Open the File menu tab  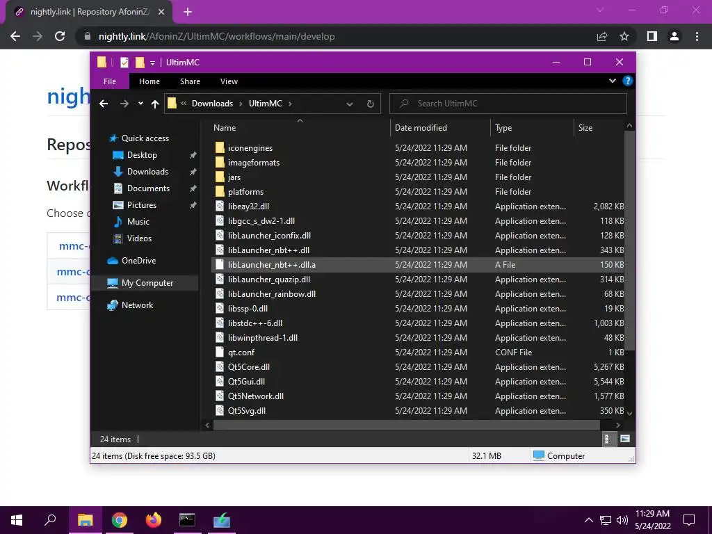[x=109, y=81]
